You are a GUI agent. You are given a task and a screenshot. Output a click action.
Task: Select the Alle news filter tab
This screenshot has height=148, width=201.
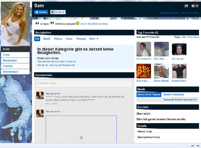[x=37, y=39]
